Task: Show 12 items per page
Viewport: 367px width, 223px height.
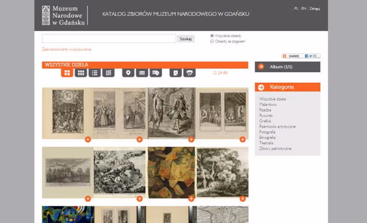Action: (x=214, y=73)
